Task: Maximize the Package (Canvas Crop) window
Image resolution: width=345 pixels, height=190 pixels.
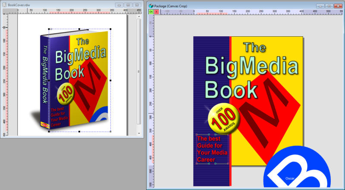Action: (x=329, y=6)
